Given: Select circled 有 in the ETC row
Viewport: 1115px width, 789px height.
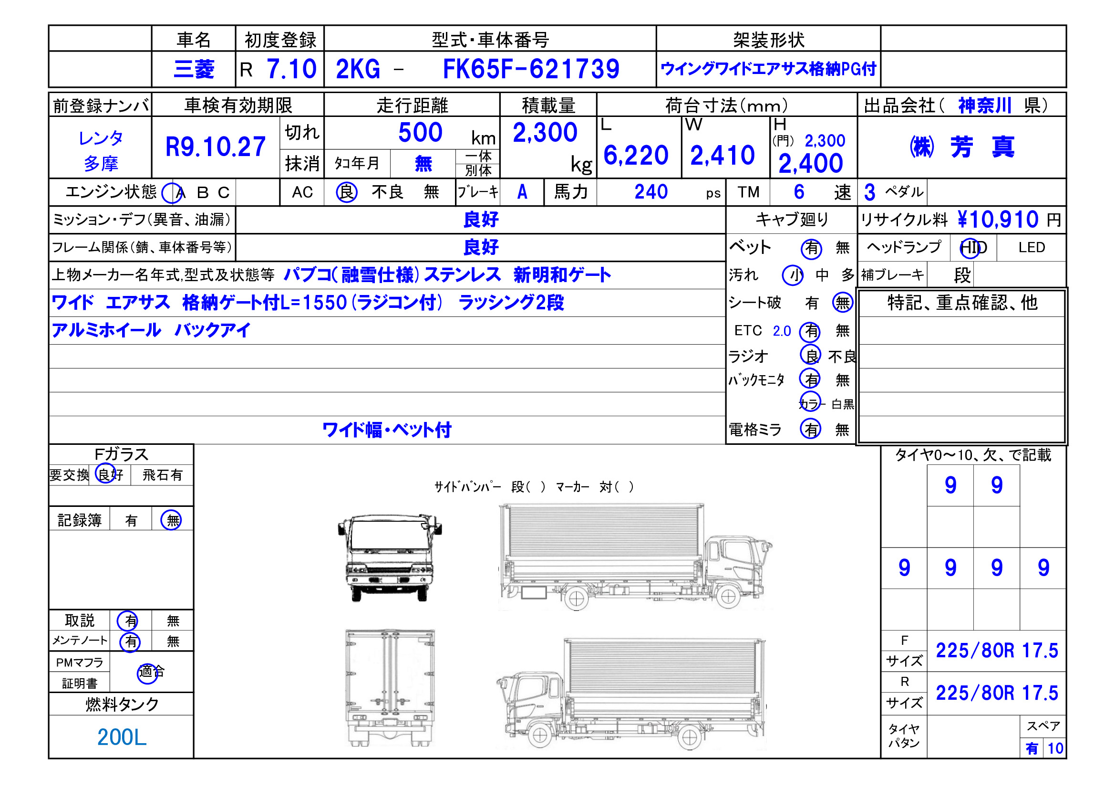Looking at the screenshot, I should 811,332.
